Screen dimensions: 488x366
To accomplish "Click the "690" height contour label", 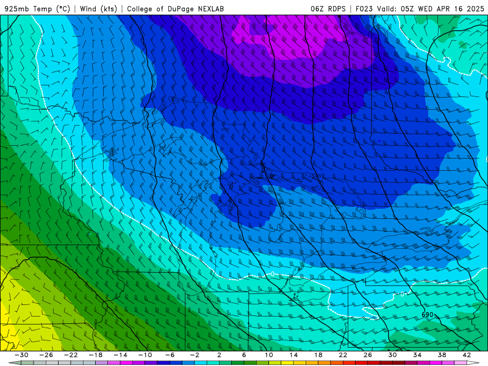I will point(428,315).
